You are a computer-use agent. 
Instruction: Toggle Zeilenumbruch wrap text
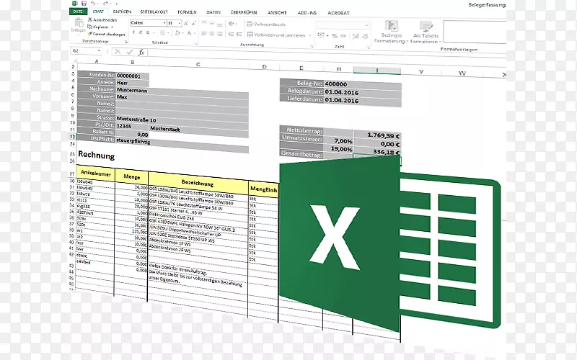[x=266, y=24]
